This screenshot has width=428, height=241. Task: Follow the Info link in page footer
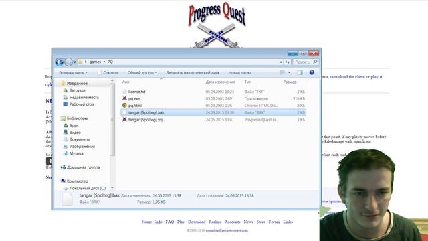[x=158, y=222]
